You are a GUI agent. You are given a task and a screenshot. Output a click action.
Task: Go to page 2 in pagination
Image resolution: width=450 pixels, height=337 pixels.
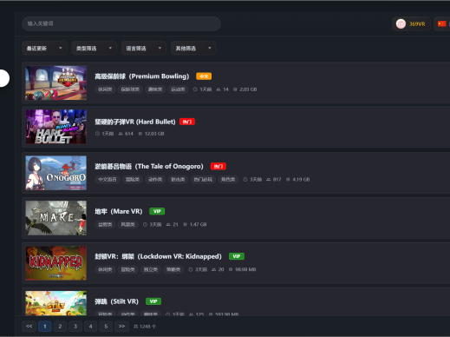click(x=60, y=327)
